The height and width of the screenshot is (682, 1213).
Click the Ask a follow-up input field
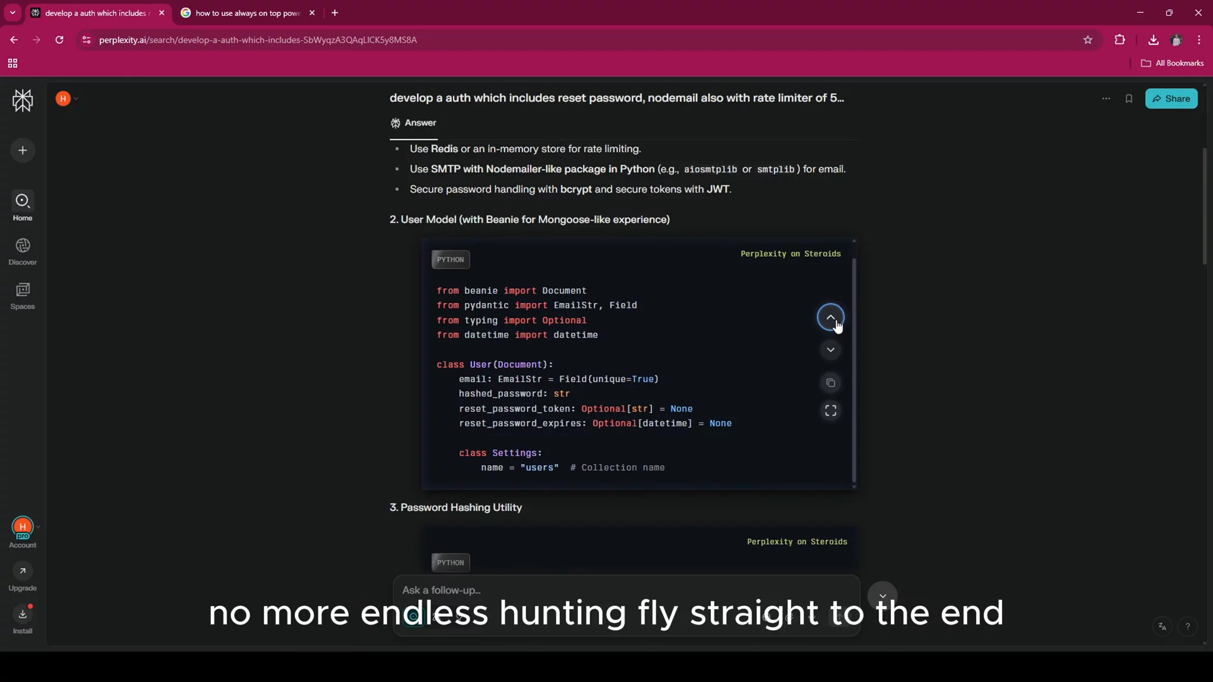592,590
